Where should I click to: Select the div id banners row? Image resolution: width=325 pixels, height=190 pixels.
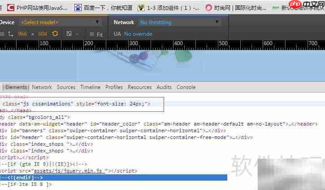pyautogui.click(x=113, y=131)
